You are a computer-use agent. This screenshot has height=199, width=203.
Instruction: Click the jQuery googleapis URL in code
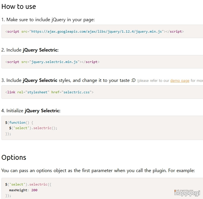(x=97, y=31)
